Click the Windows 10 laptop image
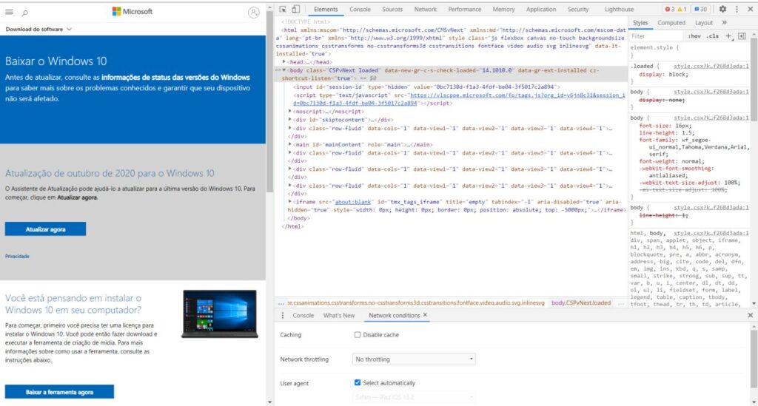Viewport: 758px width, 406px height. tap(220, 314)
